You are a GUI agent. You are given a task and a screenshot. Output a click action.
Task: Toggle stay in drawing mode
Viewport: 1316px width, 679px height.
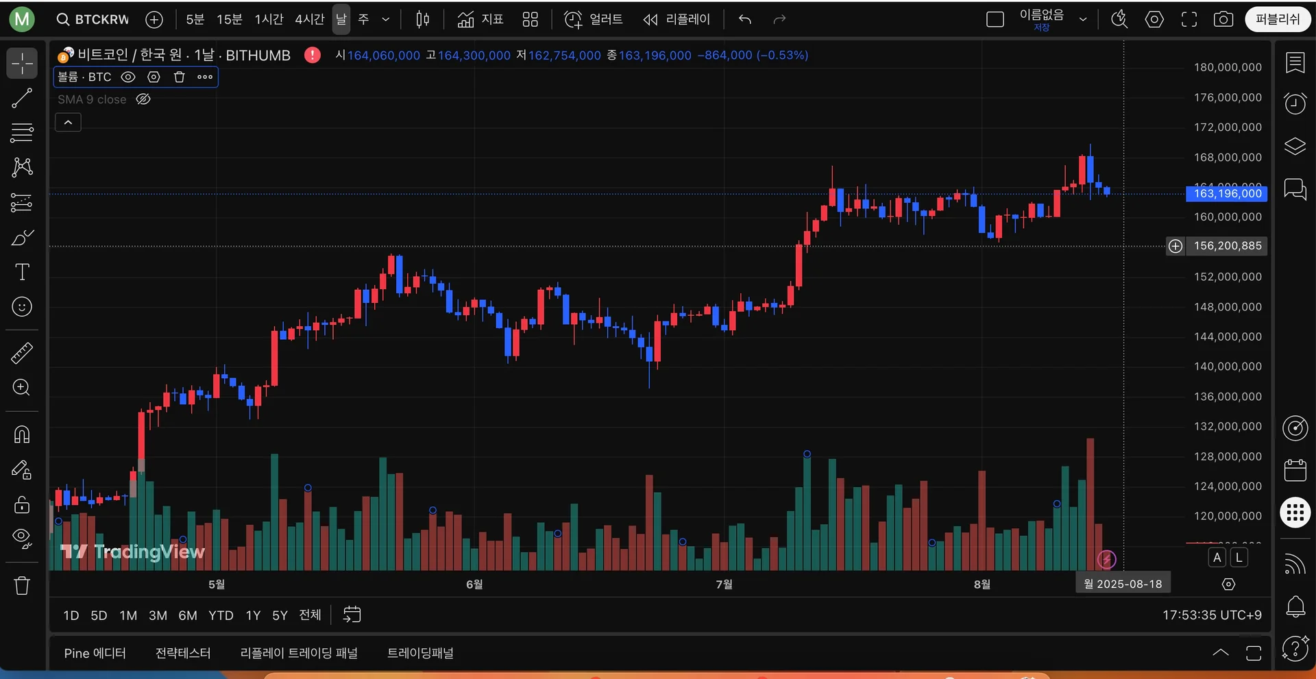[22, 470]
